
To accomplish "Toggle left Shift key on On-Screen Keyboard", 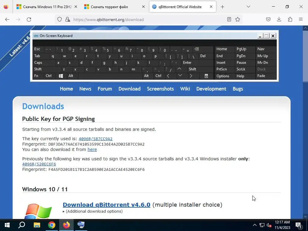I will coord(47,69).
